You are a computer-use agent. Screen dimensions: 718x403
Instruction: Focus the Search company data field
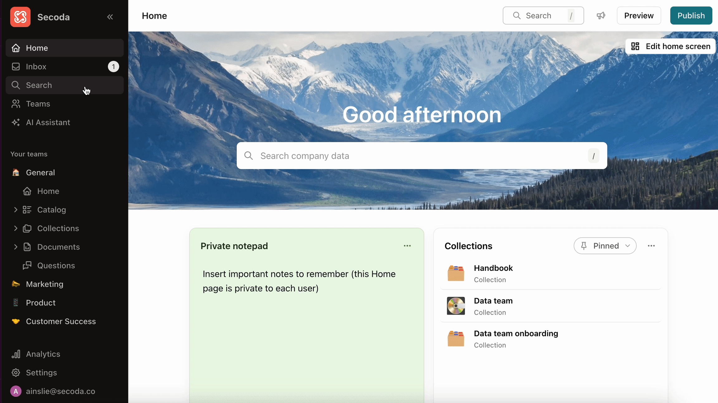pyautogui.click(x=422, y=155)
